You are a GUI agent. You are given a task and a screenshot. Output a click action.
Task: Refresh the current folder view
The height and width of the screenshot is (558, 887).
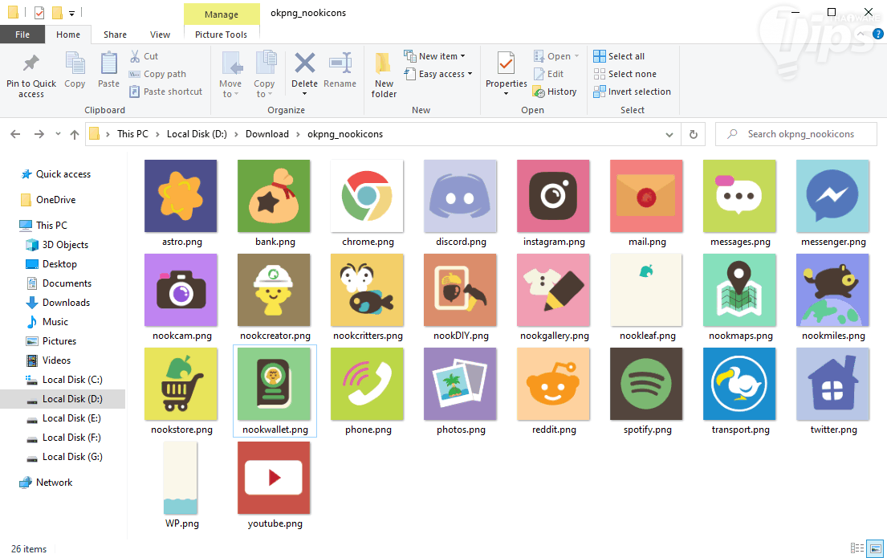(694, 134)
